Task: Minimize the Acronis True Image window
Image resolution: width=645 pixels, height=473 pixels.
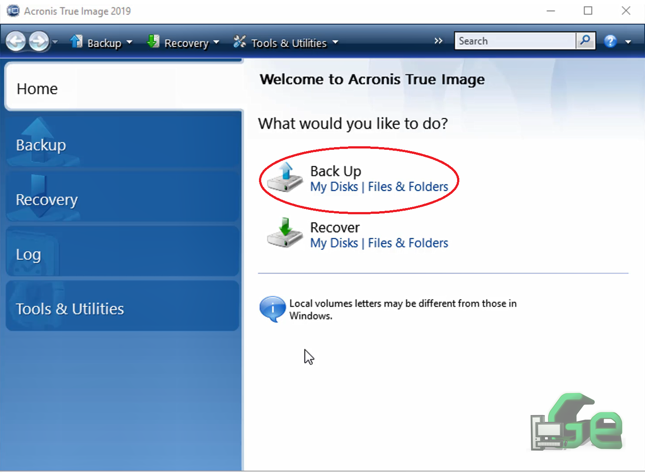Action: [551, 11]
